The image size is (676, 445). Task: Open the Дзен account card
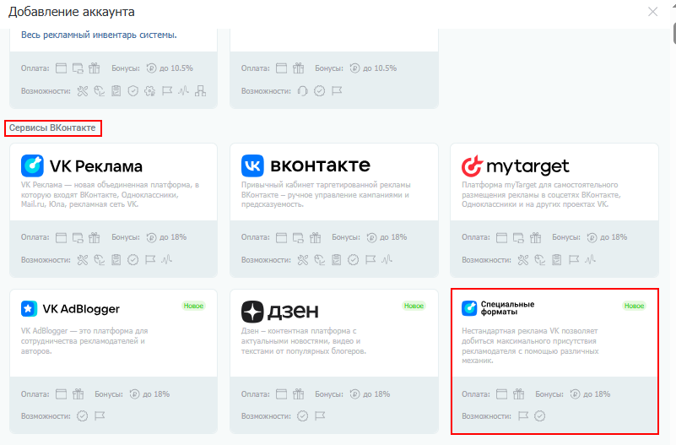pyautogui.click(x=334, y=361)
